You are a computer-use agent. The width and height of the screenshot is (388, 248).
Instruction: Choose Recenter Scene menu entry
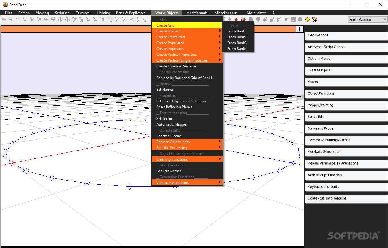187,136
